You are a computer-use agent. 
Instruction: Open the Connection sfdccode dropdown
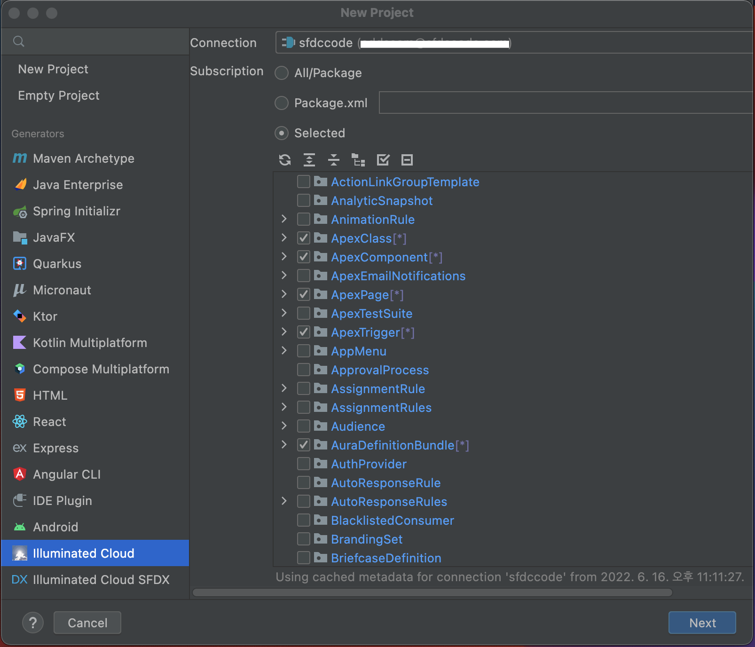[x=514, y=43]
